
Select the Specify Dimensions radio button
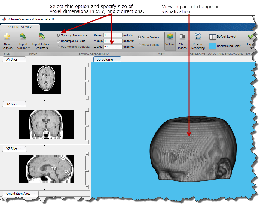(x=58, y=35)
